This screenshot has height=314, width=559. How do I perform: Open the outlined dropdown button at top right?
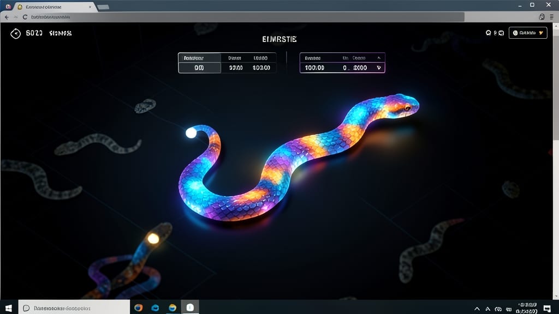[528, 33]
